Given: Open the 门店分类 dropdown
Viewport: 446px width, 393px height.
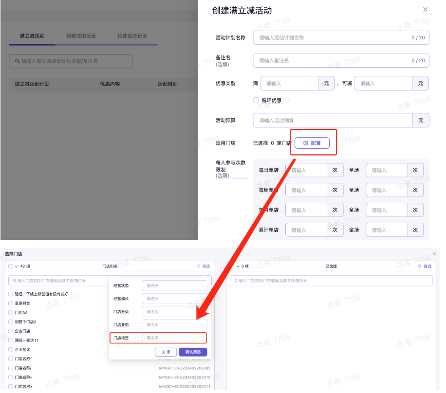Looking at the screenshot, I should [x=174, y=312].
